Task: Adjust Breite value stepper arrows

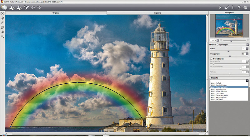Action: (247, 49)
